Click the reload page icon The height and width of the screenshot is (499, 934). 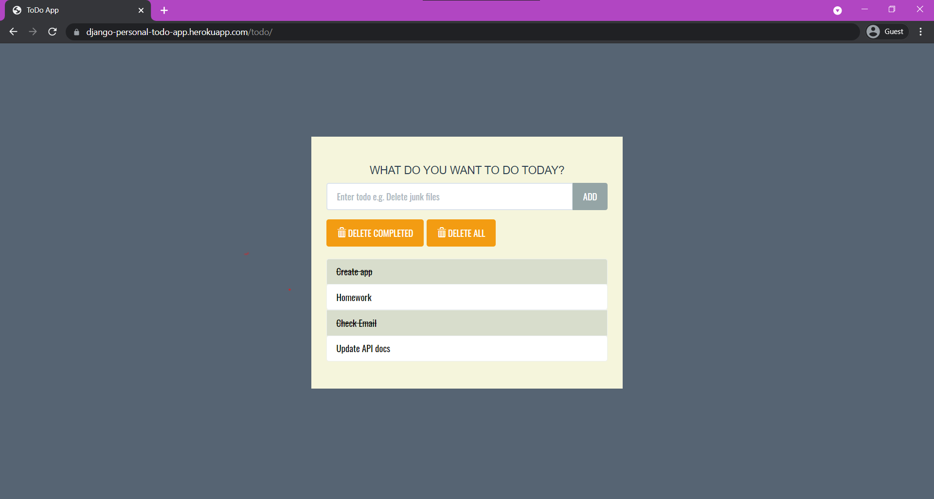click(x=52, y=32)
